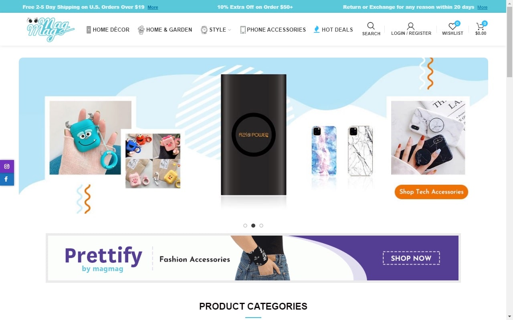Select the first slider dot
The height and width of the screenshot is (320, 513).
pyautogui.click(x=245, y=226)
